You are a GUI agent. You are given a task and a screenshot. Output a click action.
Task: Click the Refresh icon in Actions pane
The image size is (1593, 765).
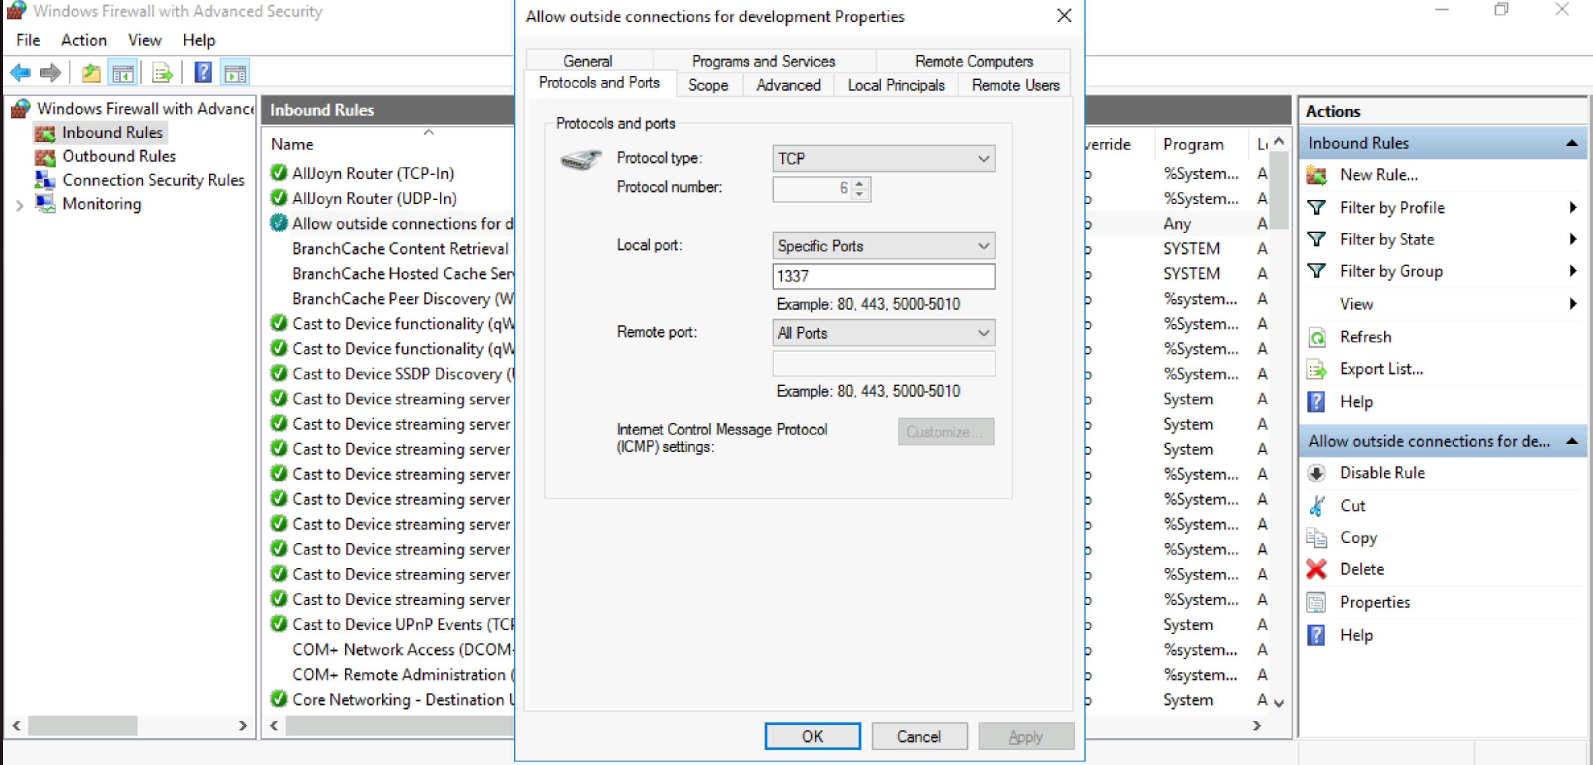coord(1317,337)
